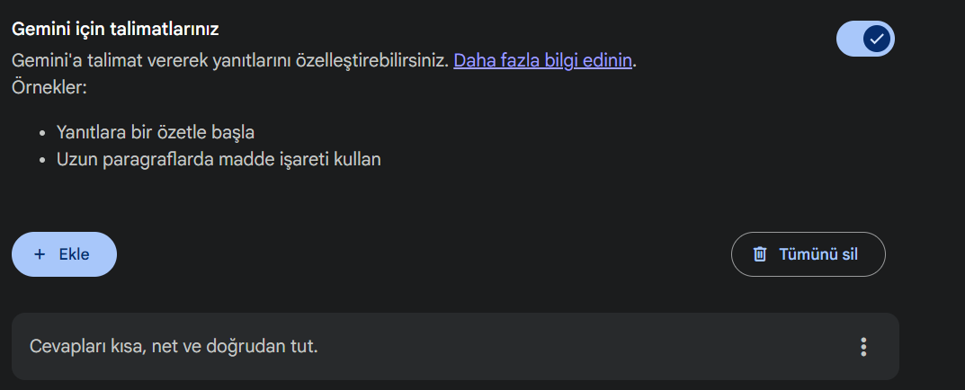Click the "Ekle" text label
The width and height of the screenshot is (965, 390).
point(74,254)
